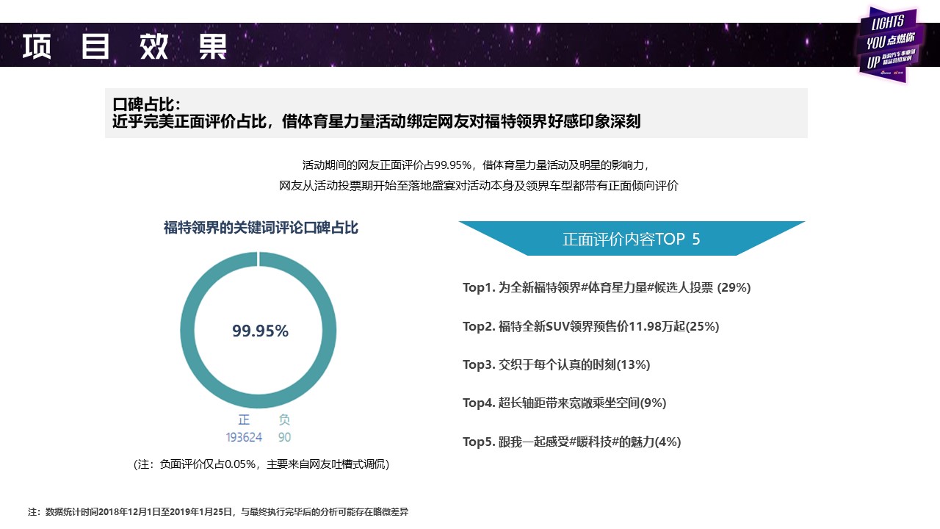The height and width of the screenshot is (529, 940).
Task: Click the 正面评价内容TOP 5 banner
Action: pyautogui.click(x=632, y=239)
